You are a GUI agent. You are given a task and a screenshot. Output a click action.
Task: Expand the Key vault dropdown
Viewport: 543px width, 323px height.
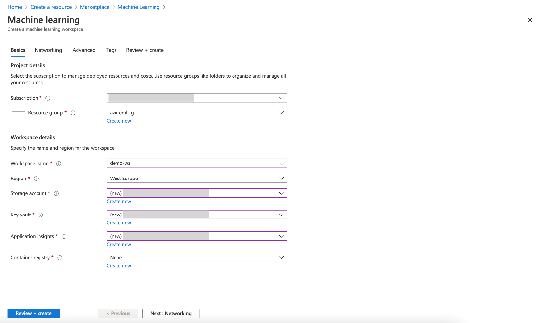coord(196,215)
